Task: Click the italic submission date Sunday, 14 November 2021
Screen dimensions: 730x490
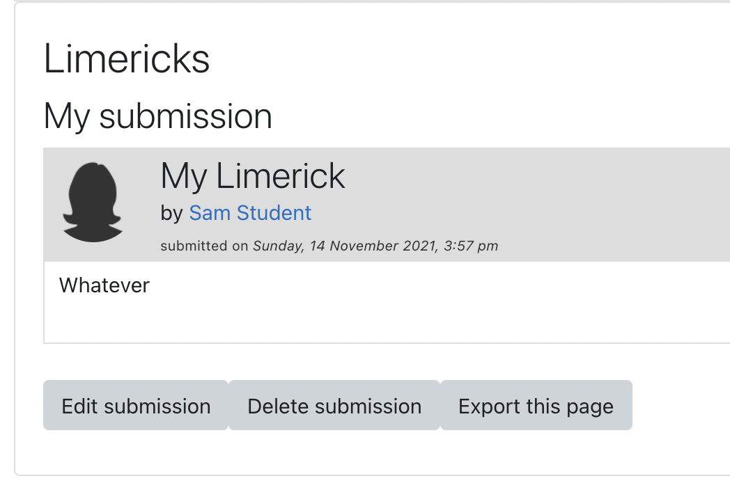Action: (x=345, y=246)
